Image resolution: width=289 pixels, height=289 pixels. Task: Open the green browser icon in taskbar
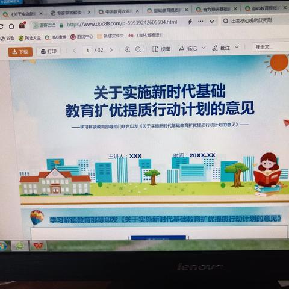20,246
